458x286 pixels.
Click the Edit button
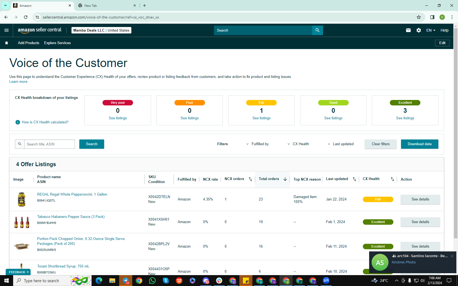click(442, 43)
